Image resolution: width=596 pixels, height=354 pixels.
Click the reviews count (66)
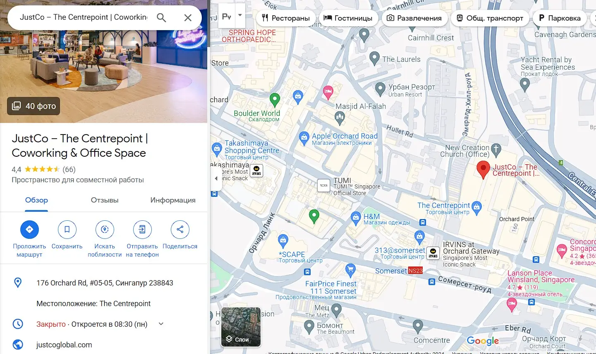pyautogui.click(x=69, y=170)
